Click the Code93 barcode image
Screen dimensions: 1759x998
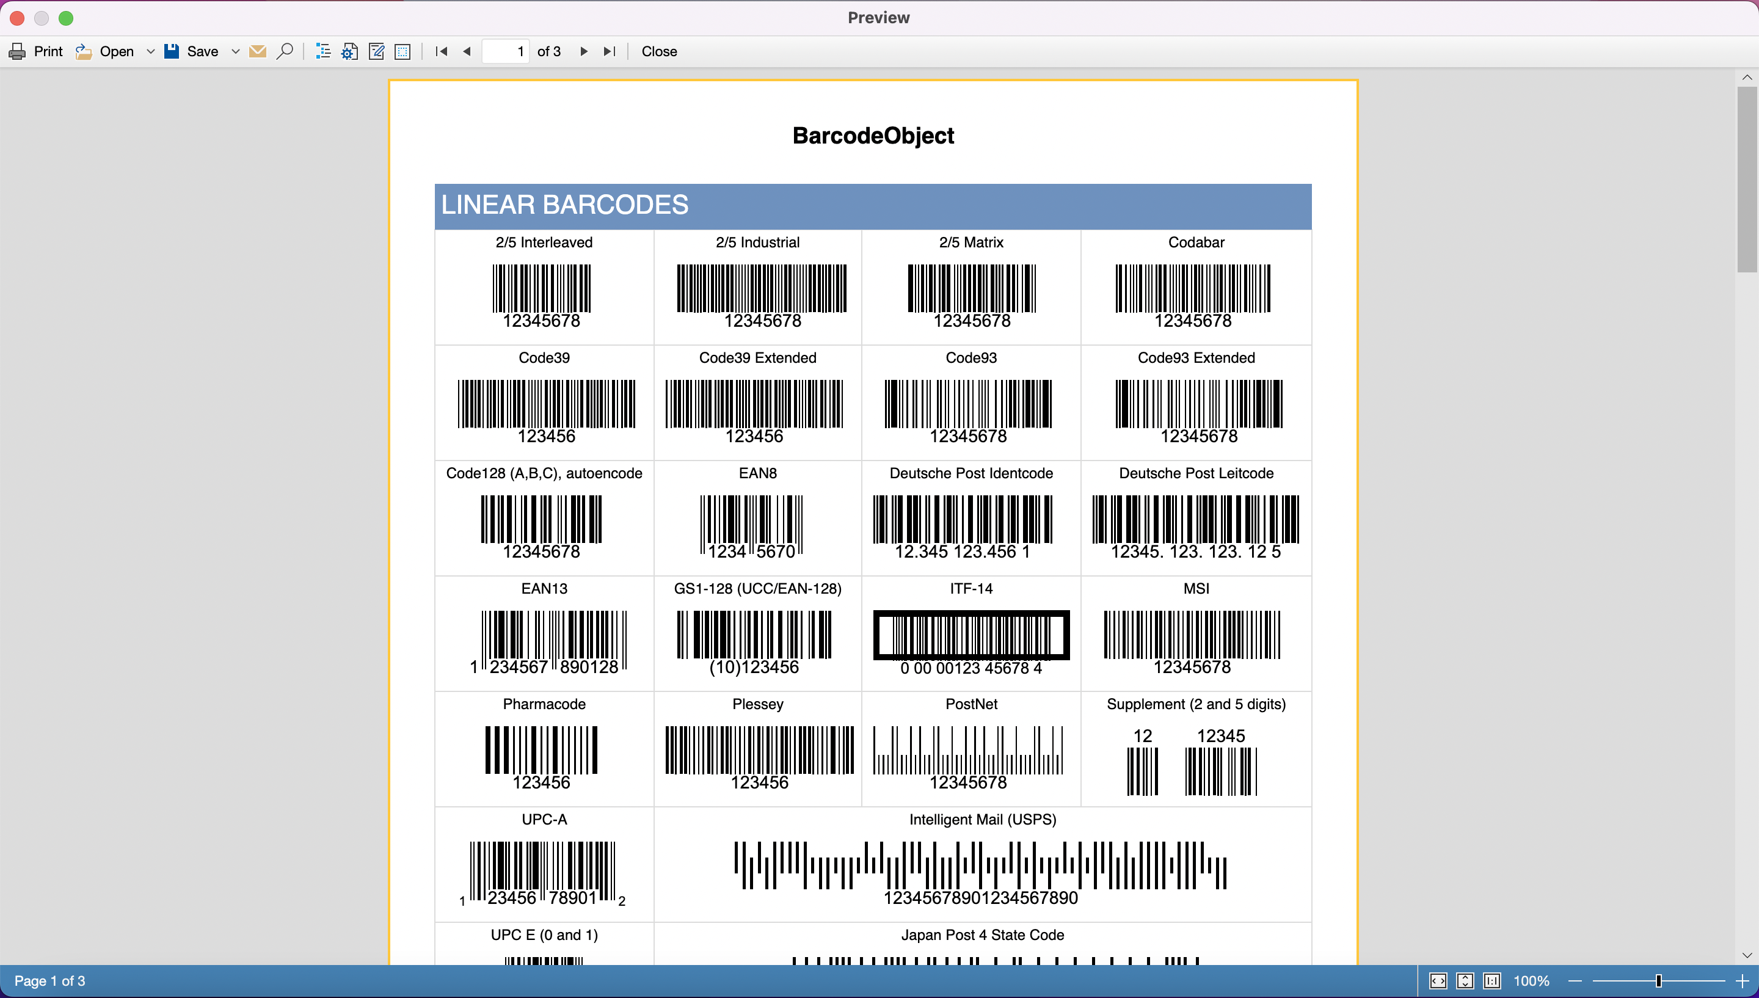pyautogui.click(x=968, y=411)
